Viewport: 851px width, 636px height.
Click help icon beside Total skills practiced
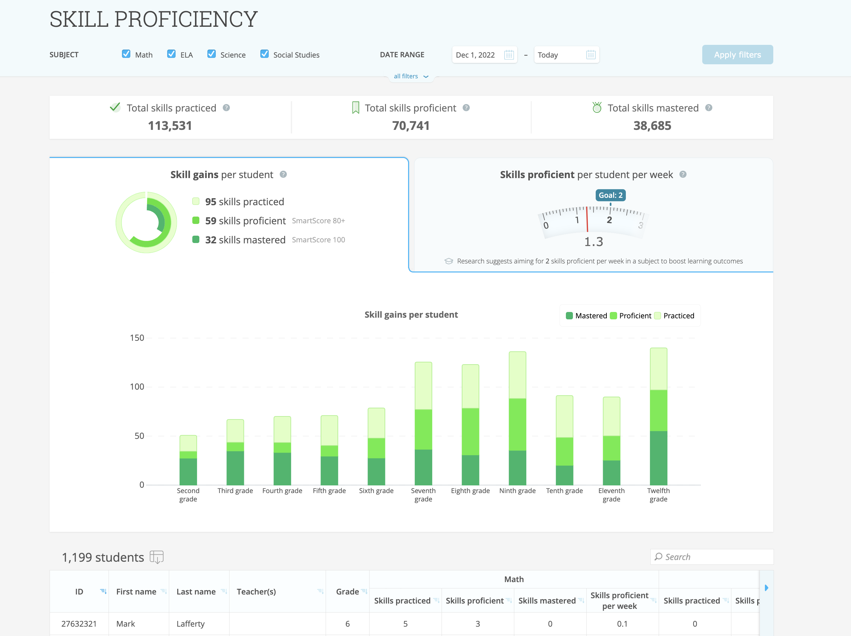tap(226, 108)
